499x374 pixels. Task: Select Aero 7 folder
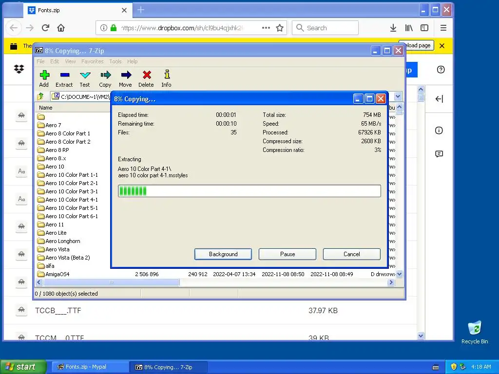point(49,125)
